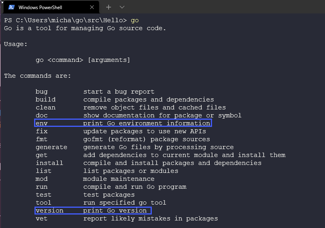Click the 'doc' command entry
This screenshot has width=325, height=228.
[x=42, y=115]
